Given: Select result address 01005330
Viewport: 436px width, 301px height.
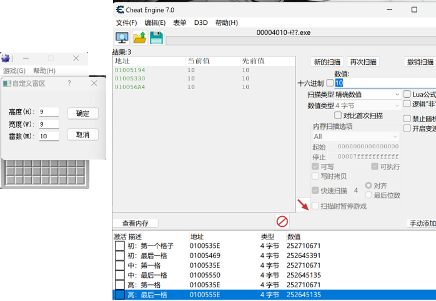Looking at the screenshot, I should [x=130, y=79].
